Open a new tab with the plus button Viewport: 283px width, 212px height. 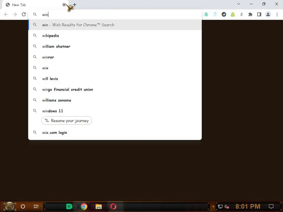click(x=75, y=5)
